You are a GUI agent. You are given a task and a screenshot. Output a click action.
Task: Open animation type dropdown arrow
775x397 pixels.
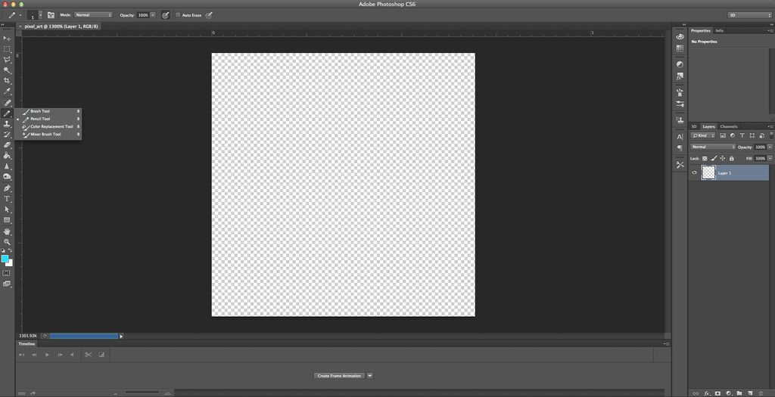point(369,376)
